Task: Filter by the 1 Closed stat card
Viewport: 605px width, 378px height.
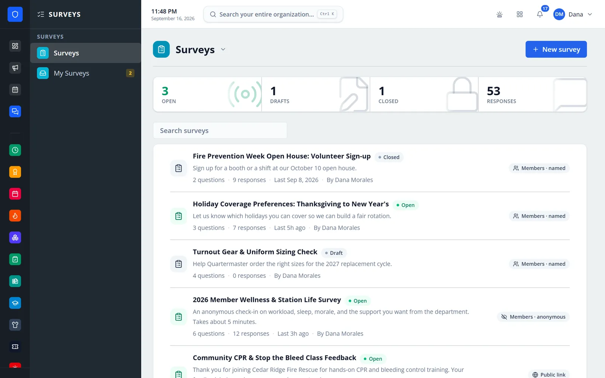Action: [x=424, y=94]
